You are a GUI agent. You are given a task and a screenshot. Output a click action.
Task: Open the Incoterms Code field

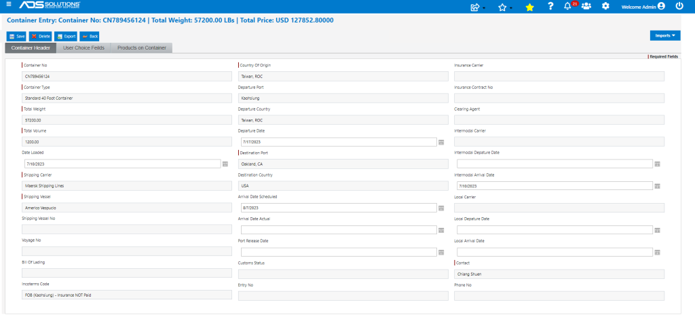[127, 295]
